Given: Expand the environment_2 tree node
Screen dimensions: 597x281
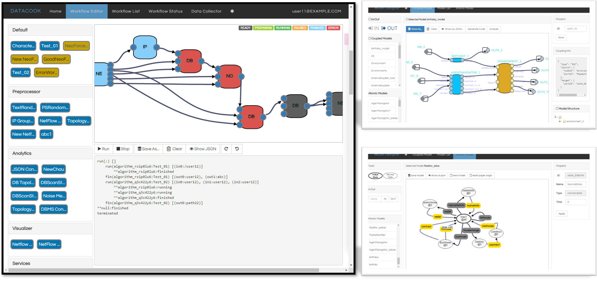Looking at the screenshot, I should pyautogui.click(x=560, y=121).
